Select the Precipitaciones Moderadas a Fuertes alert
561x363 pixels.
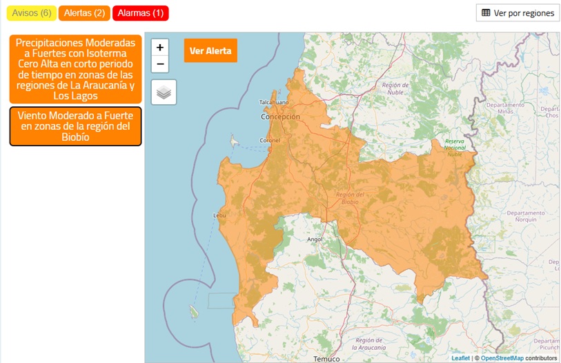75,69
